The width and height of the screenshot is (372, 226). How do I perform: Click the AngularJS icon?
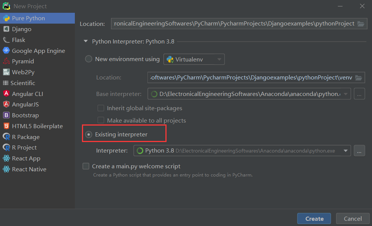click(6, 104)
